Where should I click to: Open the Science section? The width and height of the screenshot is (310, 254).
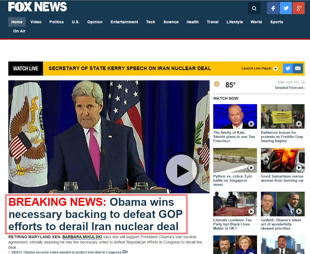coord(171,22)
